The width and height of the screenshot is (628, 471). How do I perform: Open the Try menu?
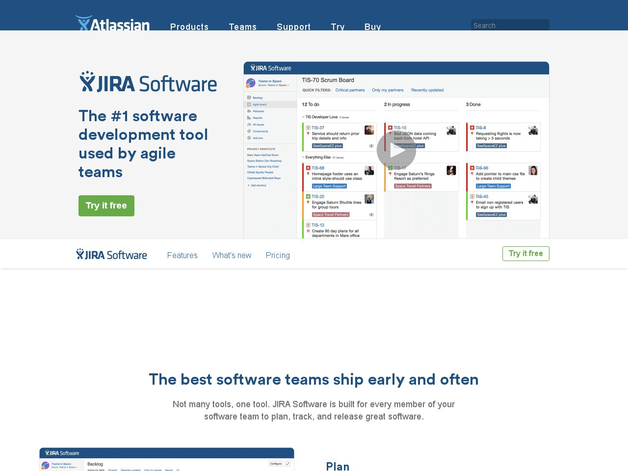338,26
